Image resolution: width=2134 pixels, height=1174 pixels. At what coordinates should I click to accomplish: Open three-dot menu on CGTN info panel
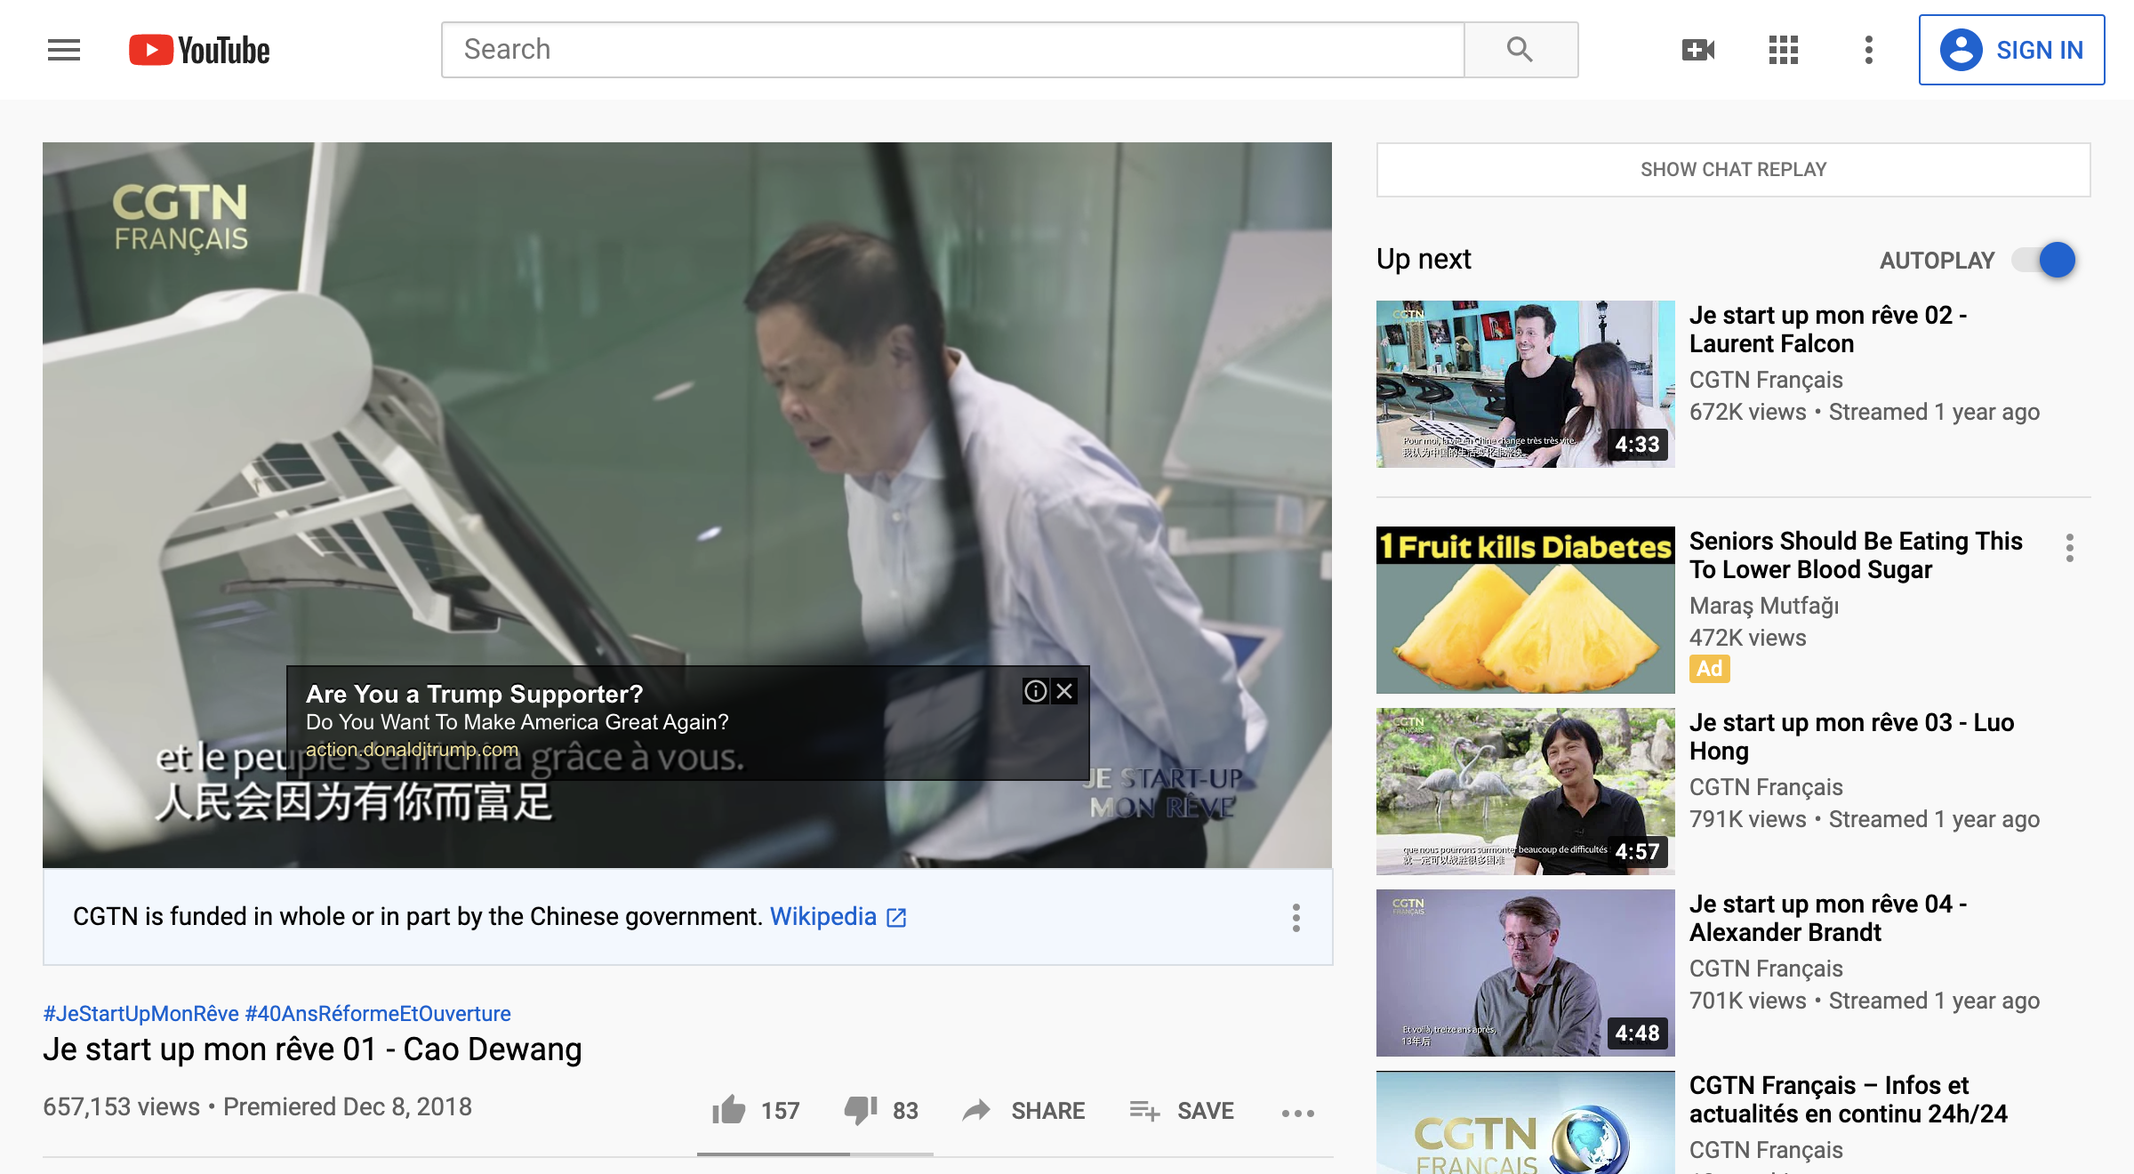(1296, 917)
